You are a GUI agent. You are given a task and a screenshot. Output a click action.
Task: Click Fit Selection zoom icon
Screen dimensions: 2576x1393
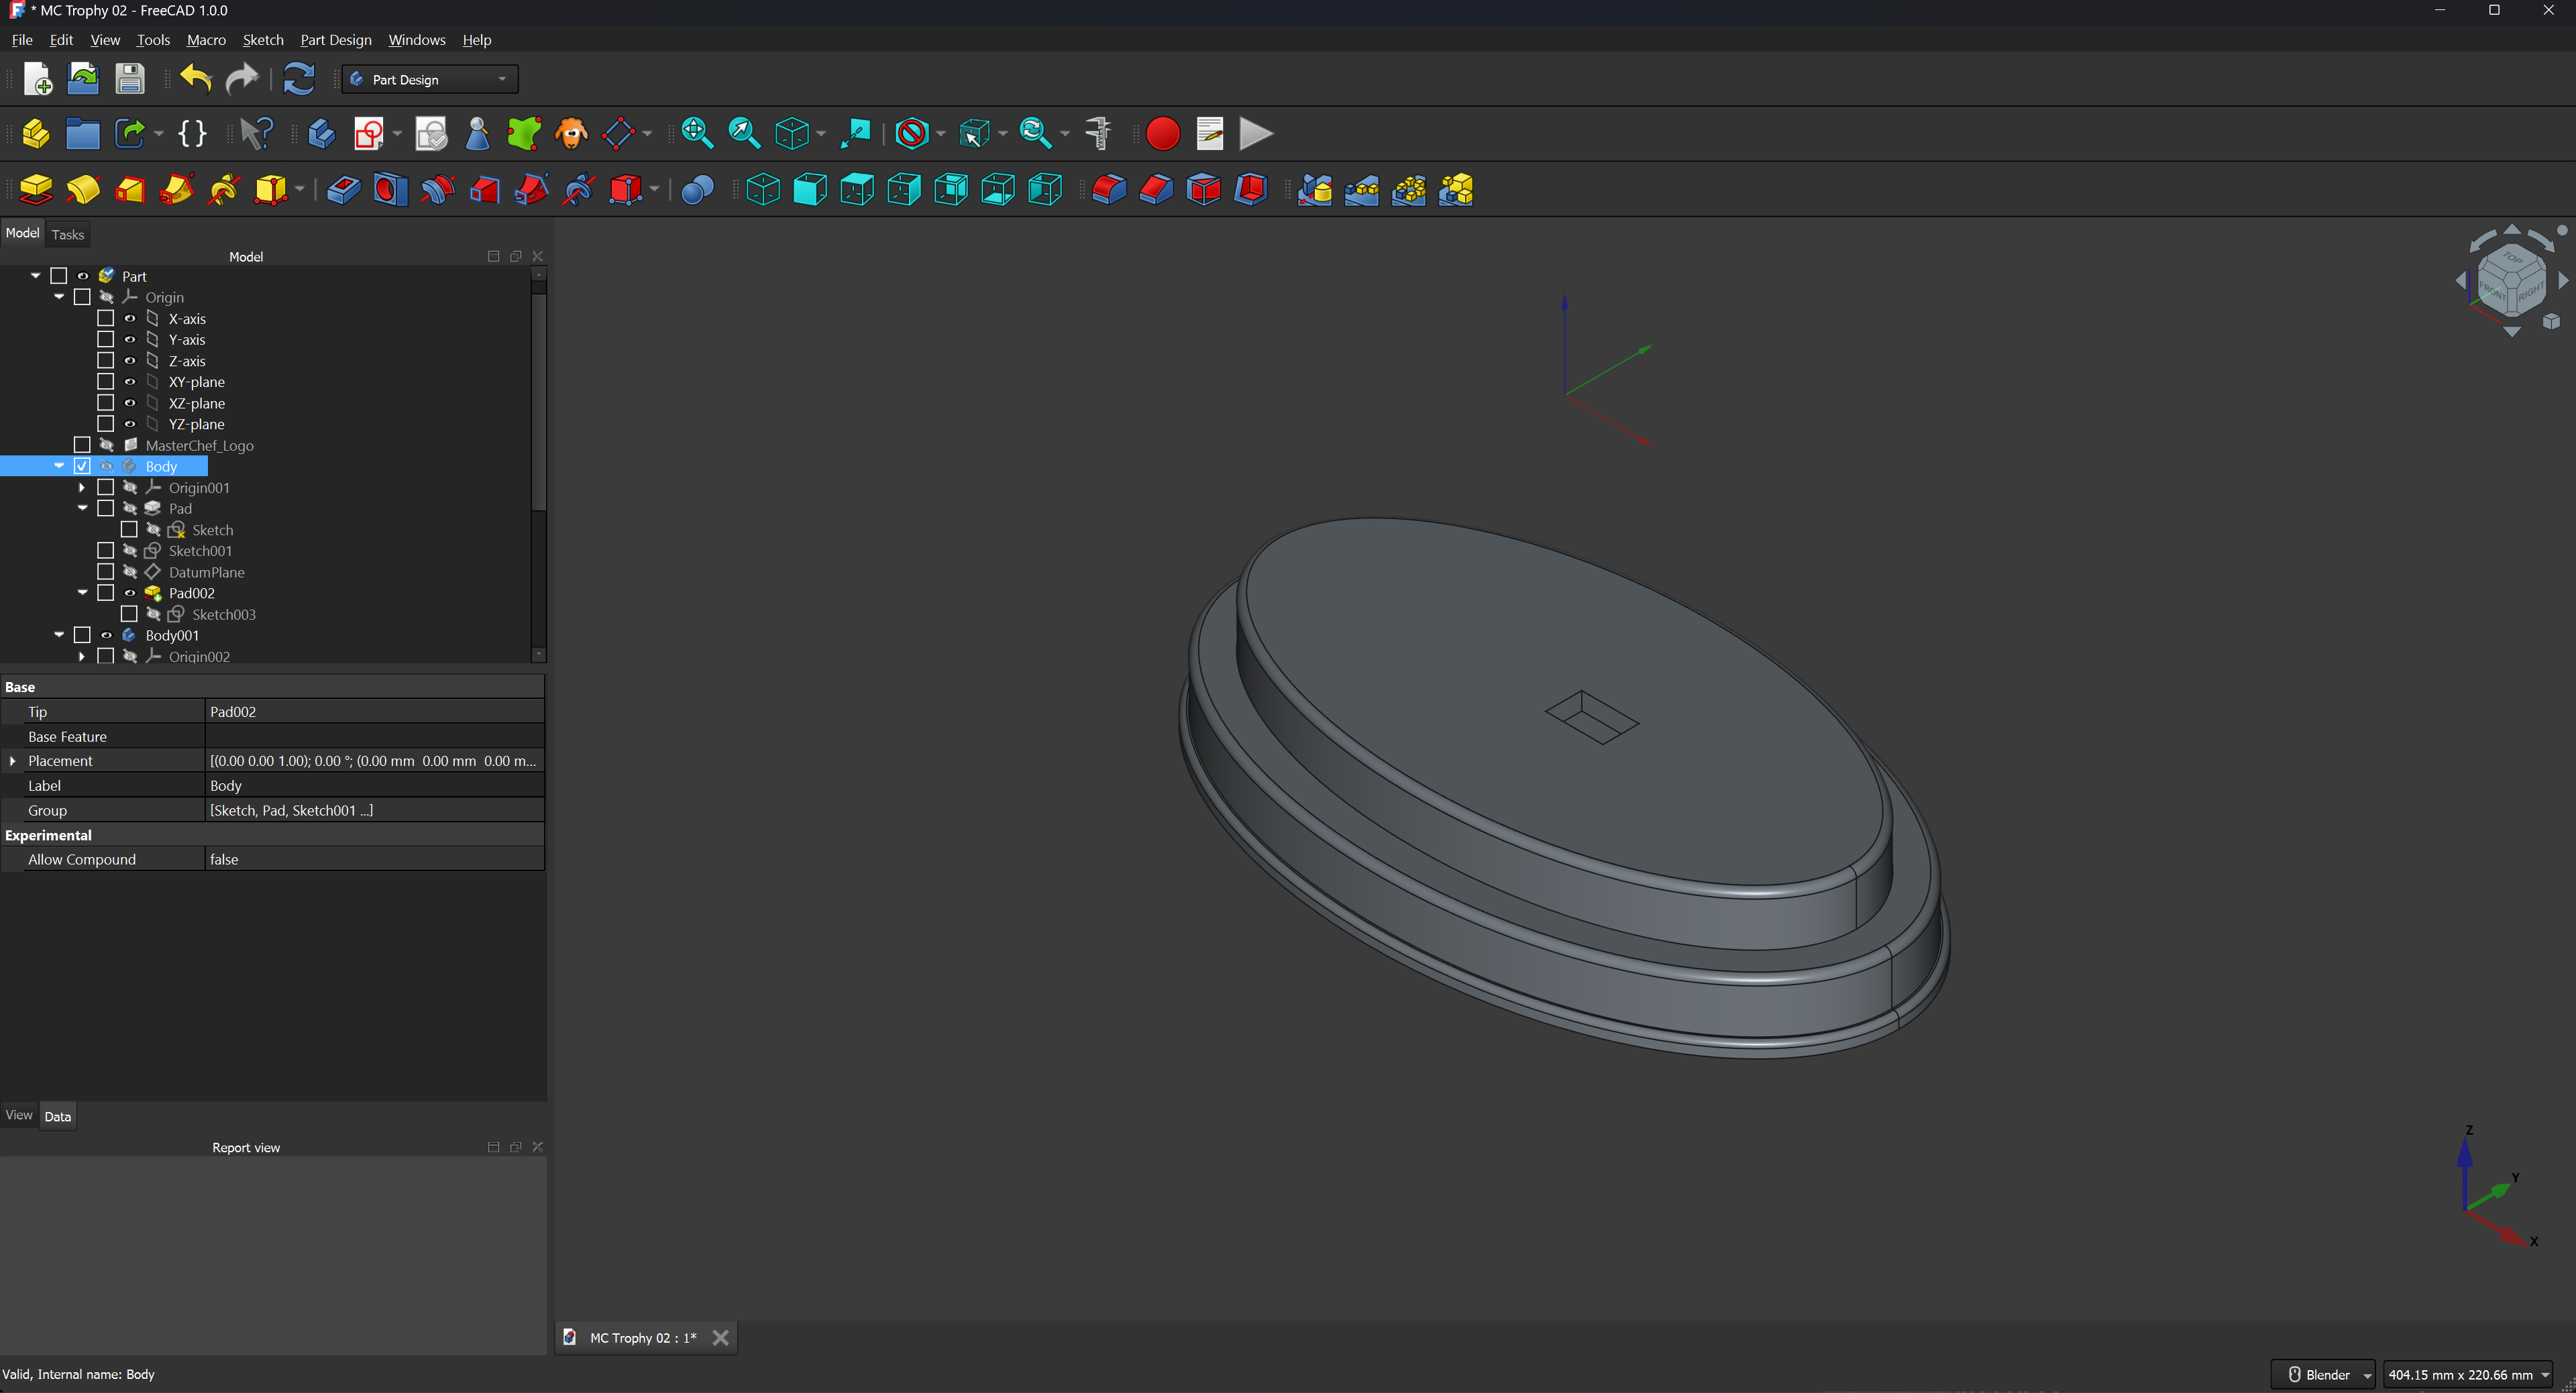744,133
